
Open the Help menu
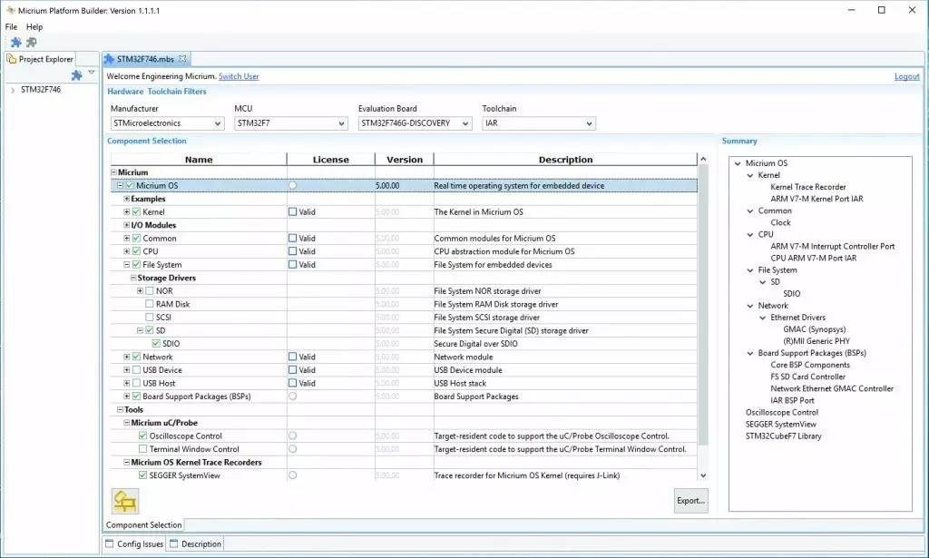(x=34, y=27)
